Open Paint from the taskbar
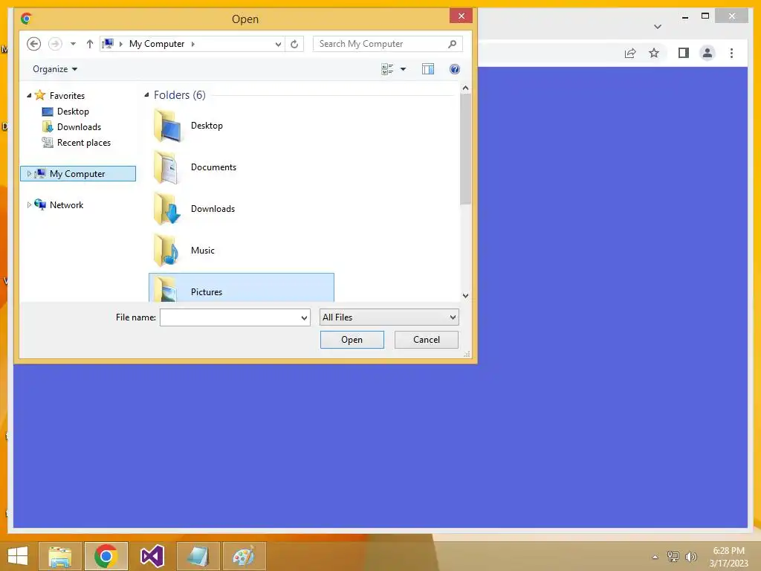The width and height of the screenshot is (761, 571). click(x=244, y=556)
